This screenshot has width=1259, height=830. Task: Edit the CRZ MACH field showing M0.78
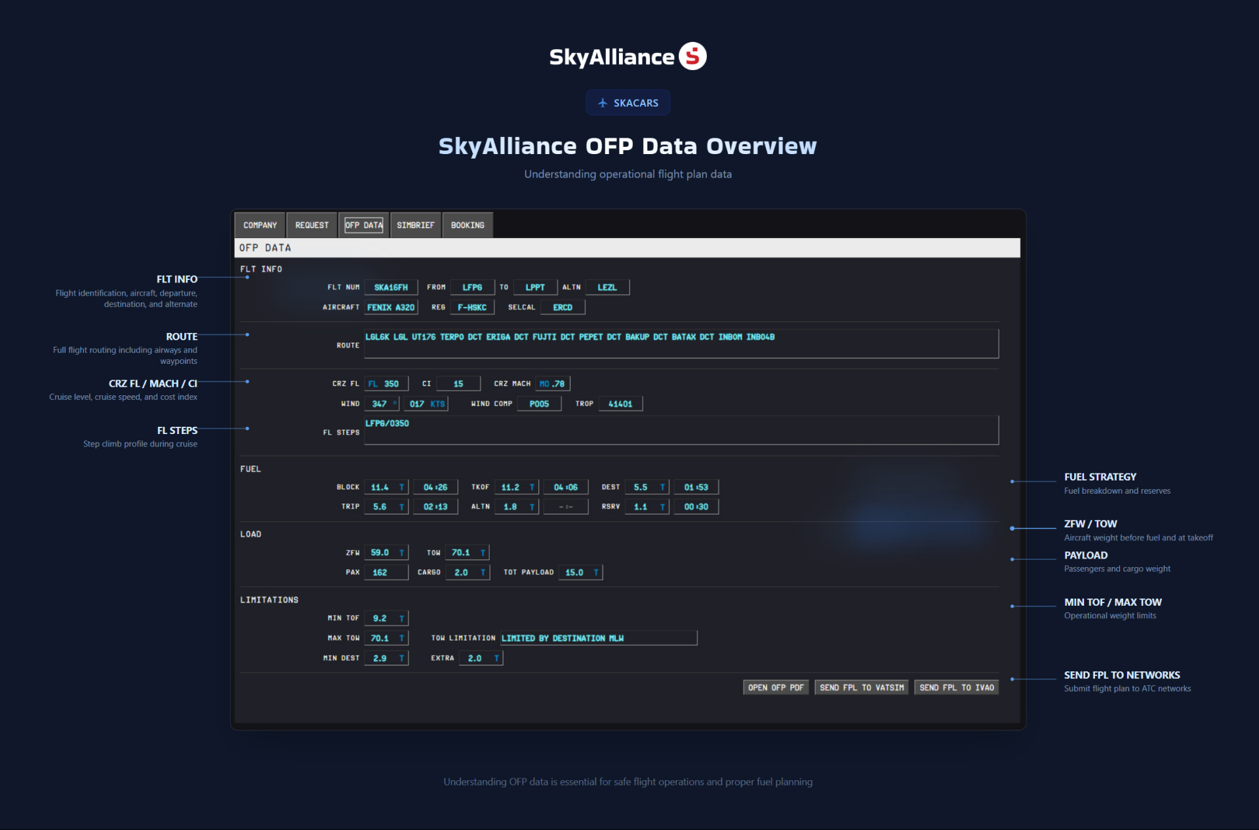pyautogui.click(x=553, y=383)
